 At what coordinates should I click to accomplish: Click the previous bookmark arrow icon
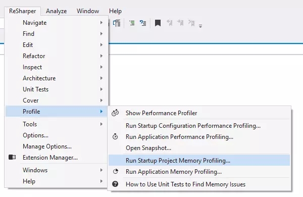pyautogui.click(x=170, y=23)
